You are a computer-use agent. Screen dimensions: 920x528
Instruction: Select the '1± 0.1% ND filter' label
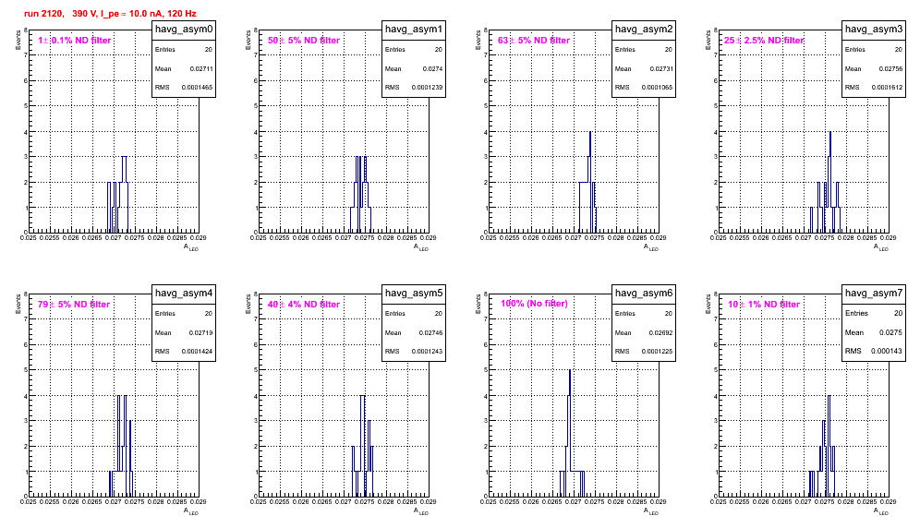pos(75,40)
